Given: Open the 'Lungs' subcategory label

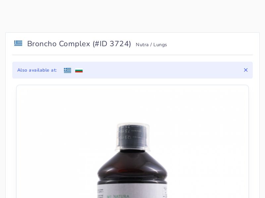Looking at the screenshot, I should point(160,45).
